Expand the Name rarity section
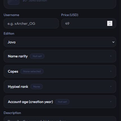Viewport: 121px width, 121px height. pos(60,56)
